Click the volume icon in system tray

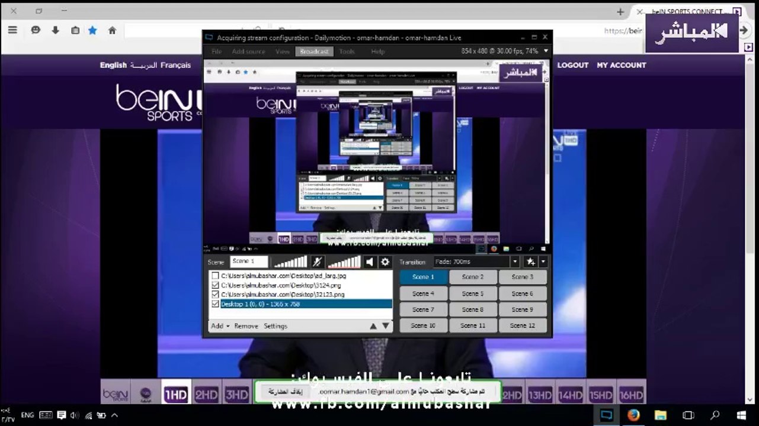pos(75,415)
